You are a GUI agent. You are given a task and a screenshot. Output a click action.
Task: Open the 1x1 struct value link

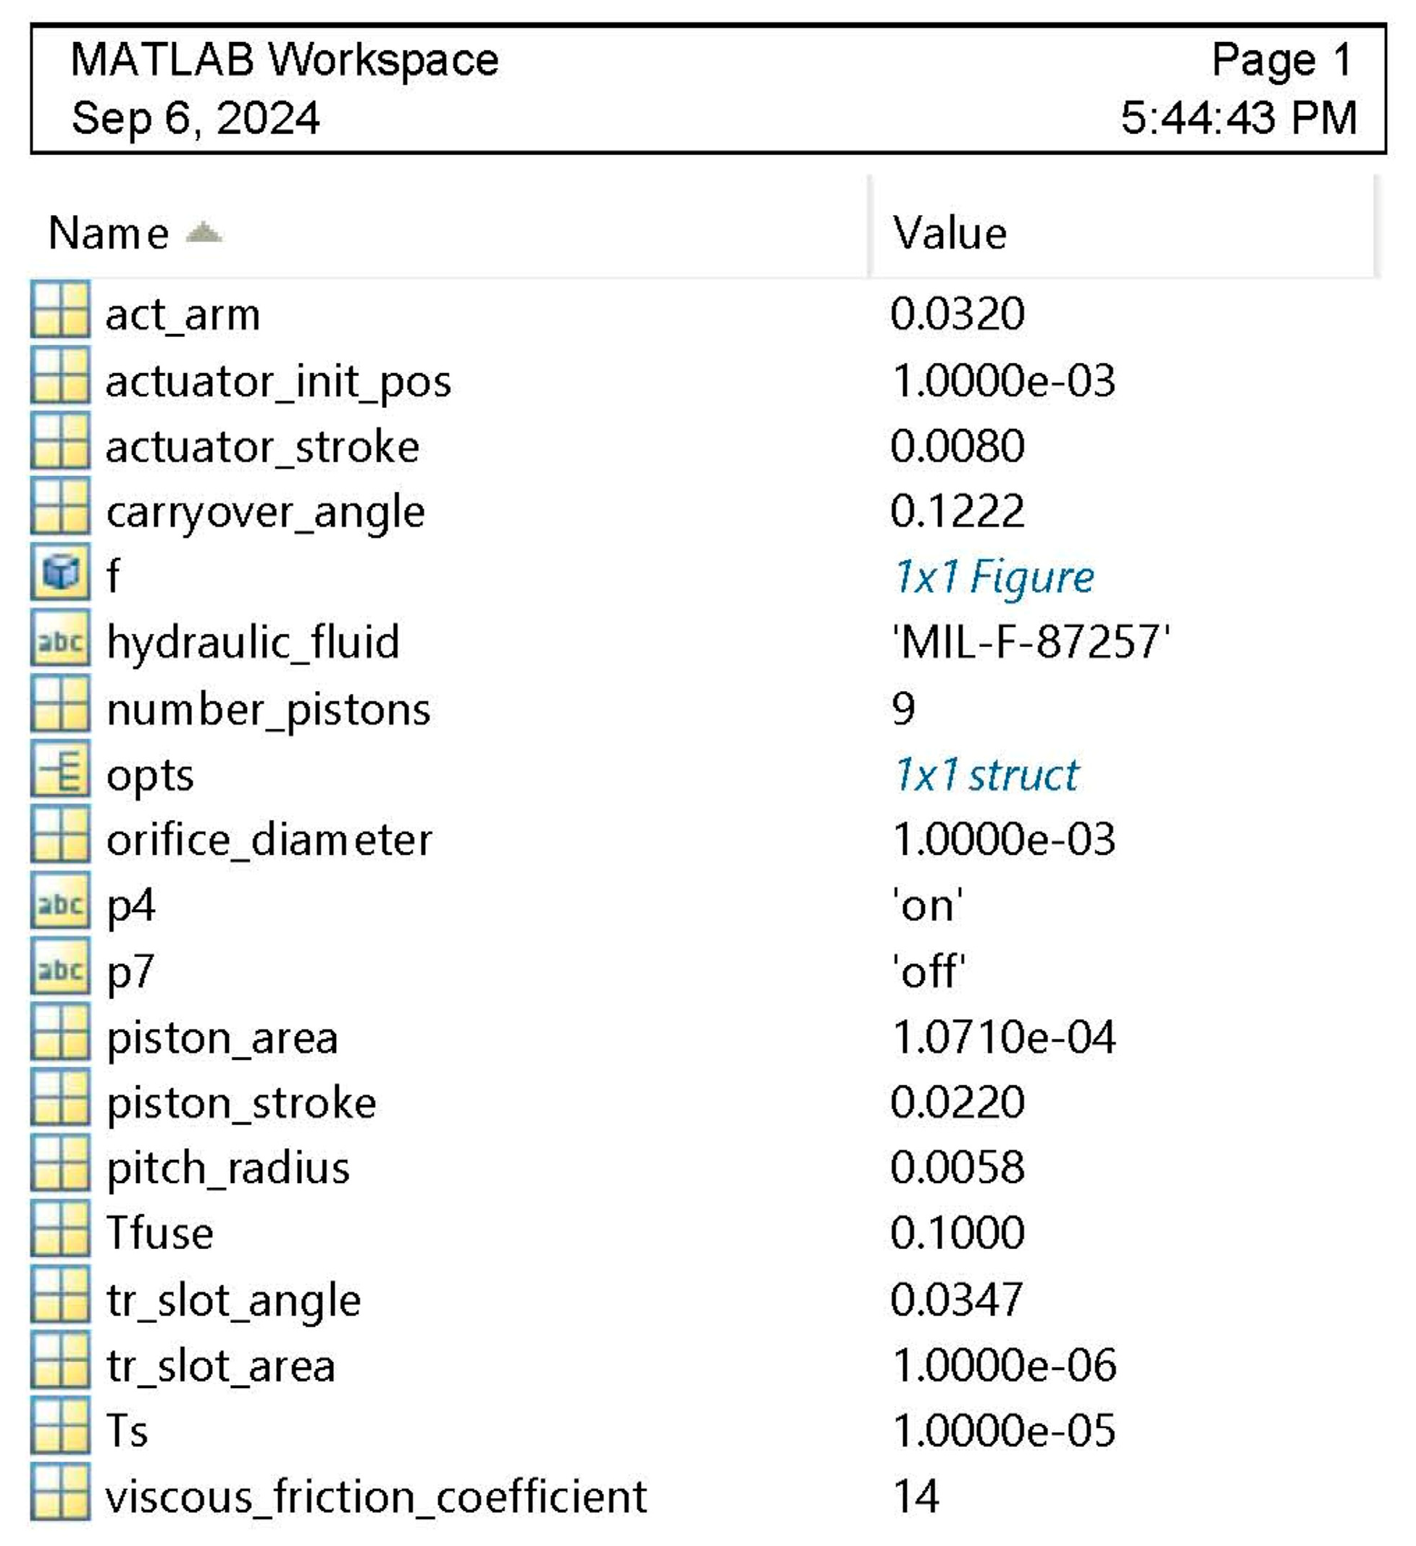tap(986, 774)
